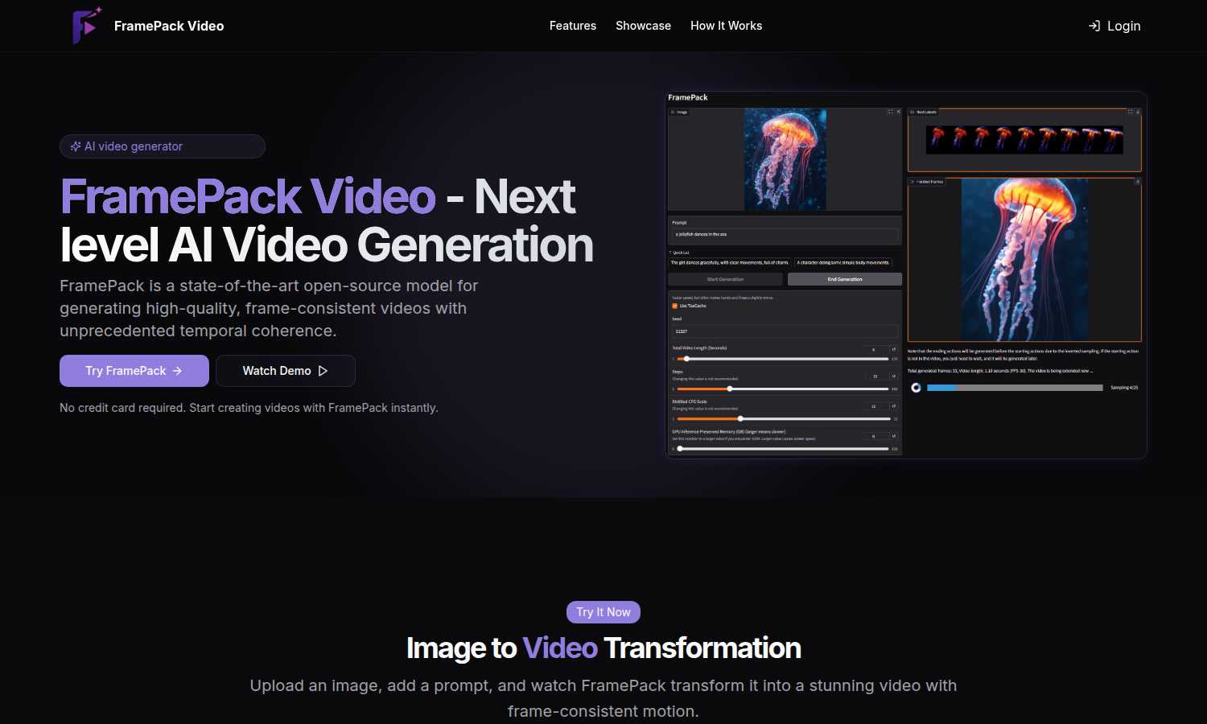This screenshot has width=1207, height=724.
Task: Click Start Generation in the preview
Action: click(725, 279)
